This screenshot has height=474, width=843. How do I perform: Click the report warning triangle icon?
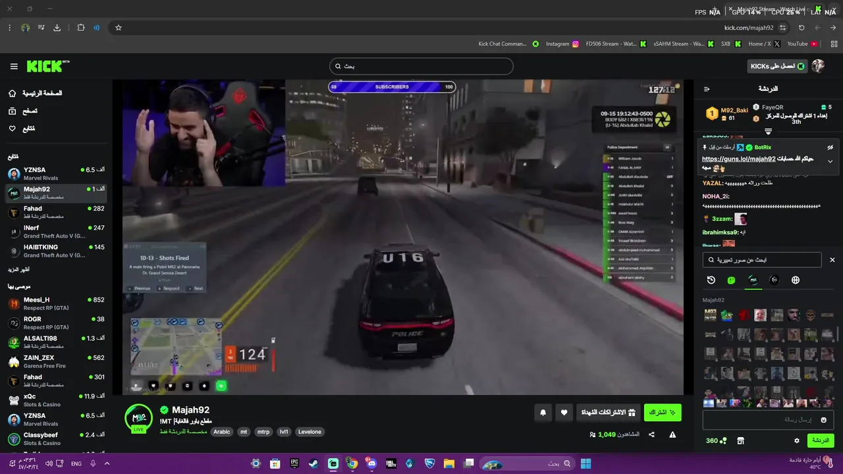[672, 434]
